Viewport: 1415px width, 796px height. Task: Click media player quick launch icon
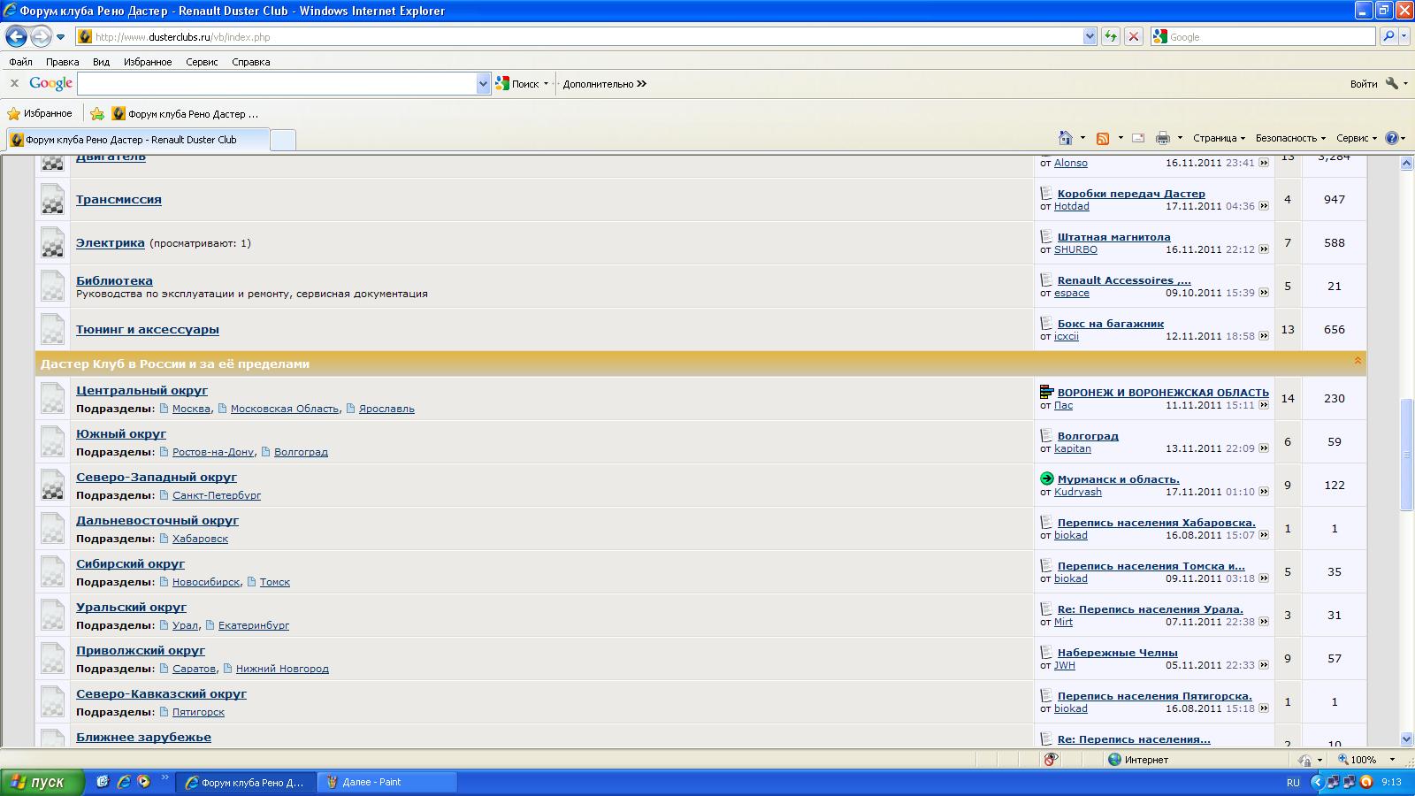point(143,782)
